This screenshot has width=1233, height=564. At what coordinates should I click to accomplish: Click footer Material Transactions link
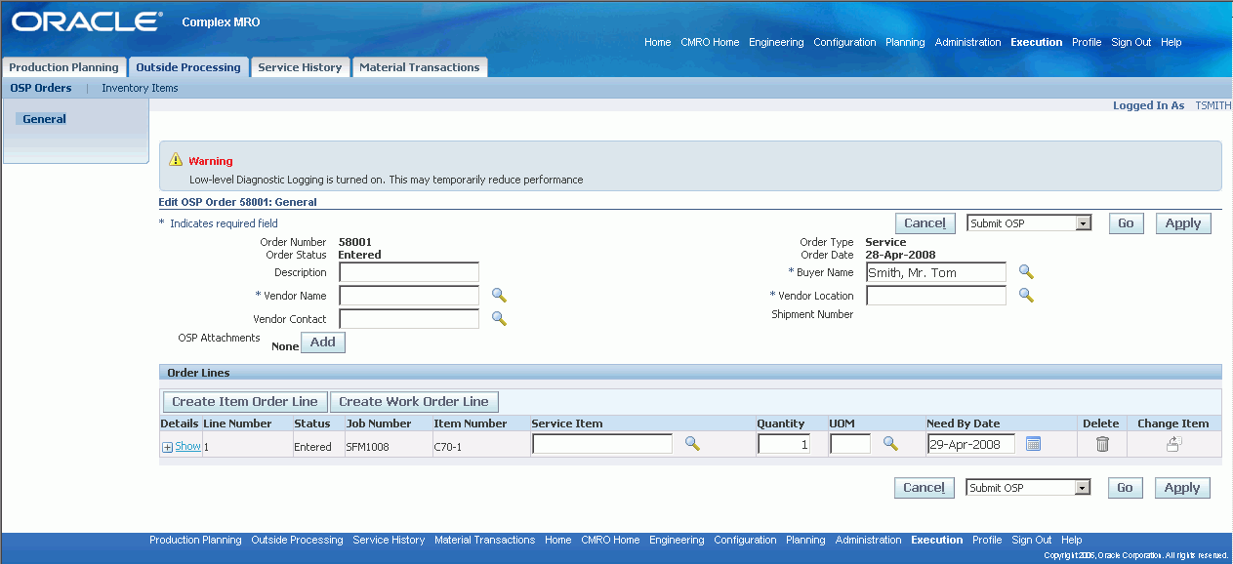[484, 540]
